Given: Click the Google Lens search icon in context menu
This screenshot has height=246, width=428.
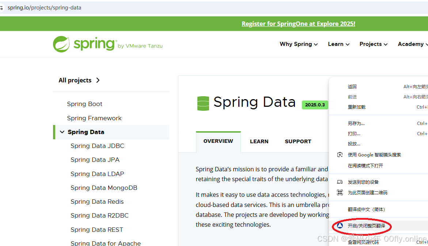Looking at the screenshot, I should click(x=340, y=155).
